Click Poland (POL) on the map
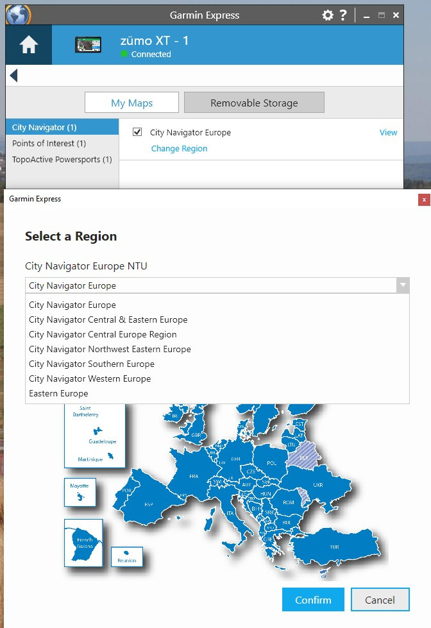431x628 pixels. (x=271, y=463)
